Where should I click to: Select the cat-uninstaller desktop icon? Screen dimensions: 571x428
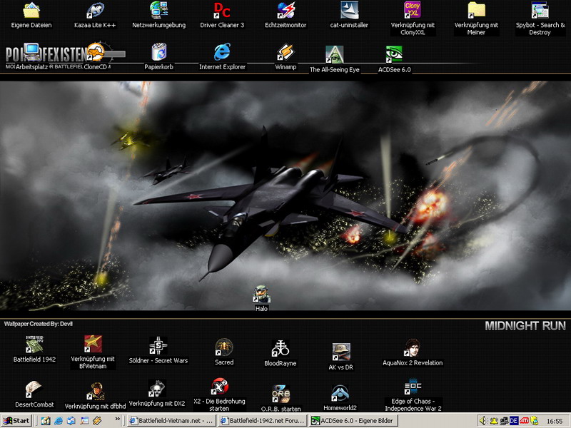(x=349, y=11)
